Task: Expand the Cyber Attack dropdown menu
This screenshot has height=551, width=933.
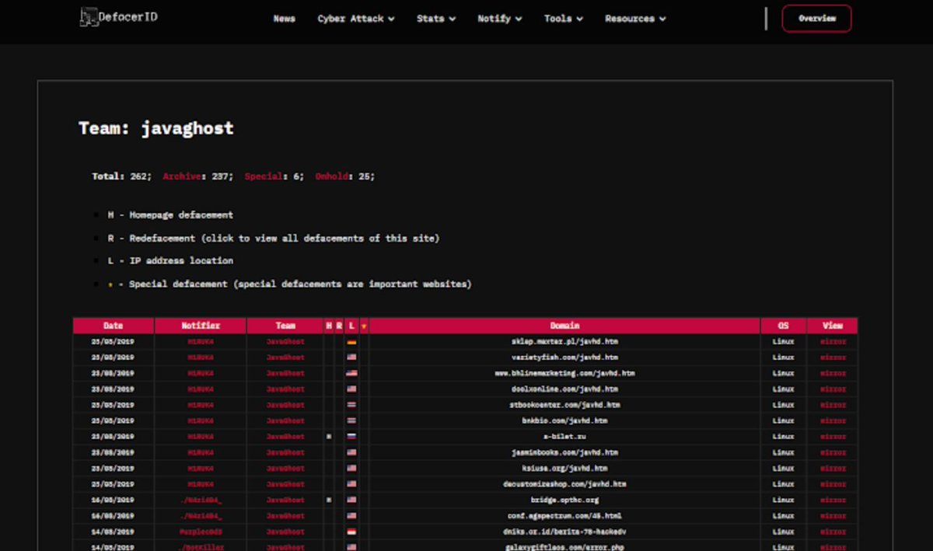Action: (355, 19)
